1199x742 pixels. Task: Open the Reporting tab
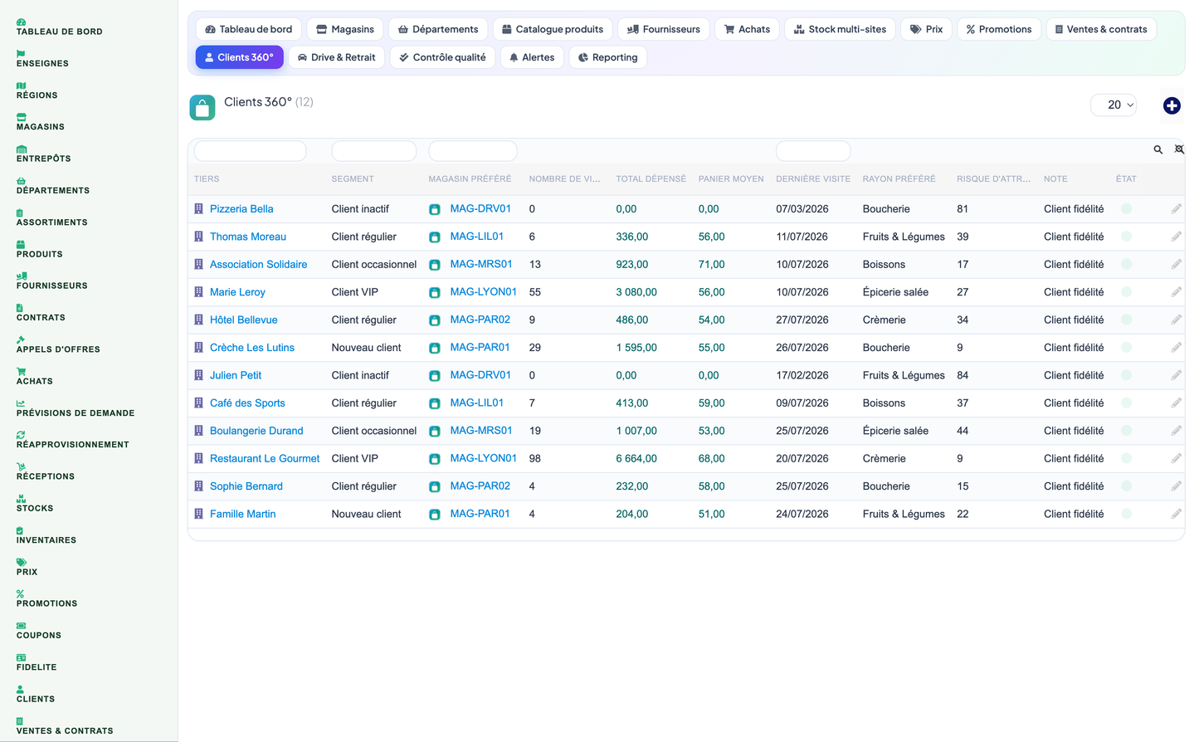tap(608, 57)
